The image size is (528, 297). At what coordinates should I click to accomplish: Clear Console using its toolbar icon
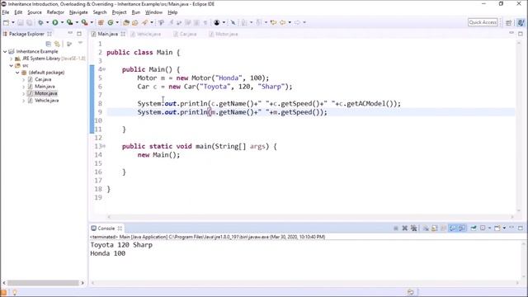(x=426, y=229)
